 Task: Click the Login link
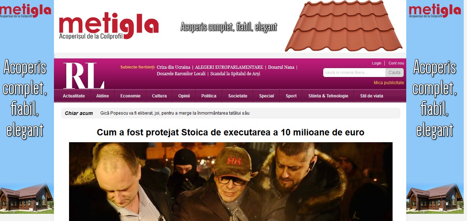point(377,63)
